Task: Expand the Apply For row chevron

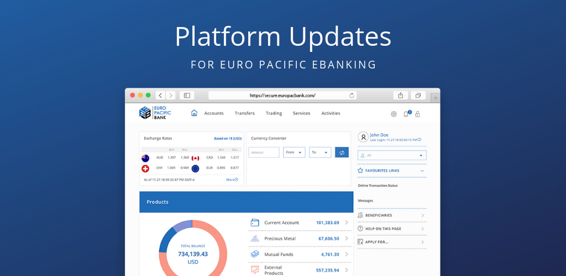Action: point(422,242)
